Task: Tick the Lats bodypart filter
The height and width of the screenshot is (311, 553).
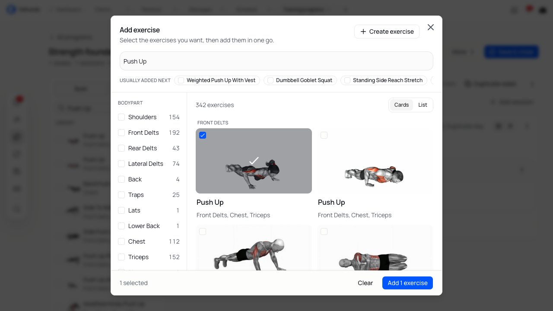Action: [x=121, y=210]
